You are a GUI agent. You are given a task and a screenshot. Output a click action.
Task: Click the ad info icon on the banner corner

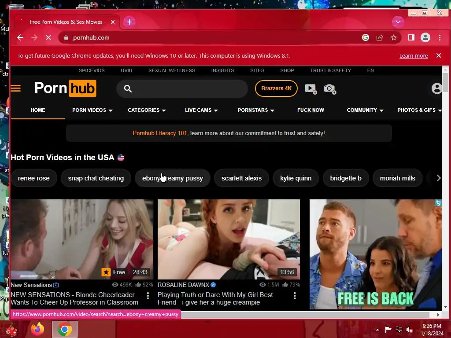(438, 202)
